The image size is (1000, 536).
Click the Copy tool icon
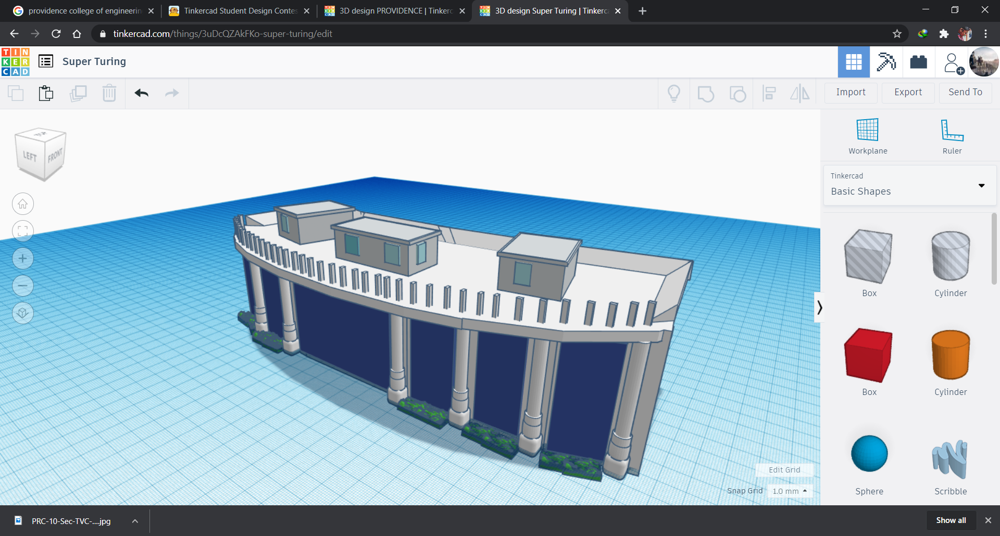click(16, 93)
